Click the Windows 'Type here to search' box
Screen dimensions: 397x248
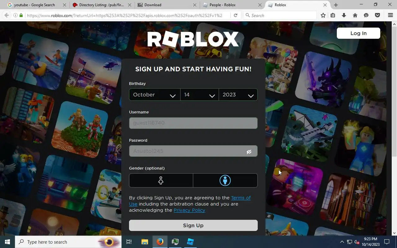pyautogui.click(x=68, y=242)
